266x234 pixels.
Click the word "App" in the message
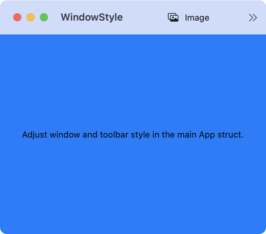coord(207,135)
